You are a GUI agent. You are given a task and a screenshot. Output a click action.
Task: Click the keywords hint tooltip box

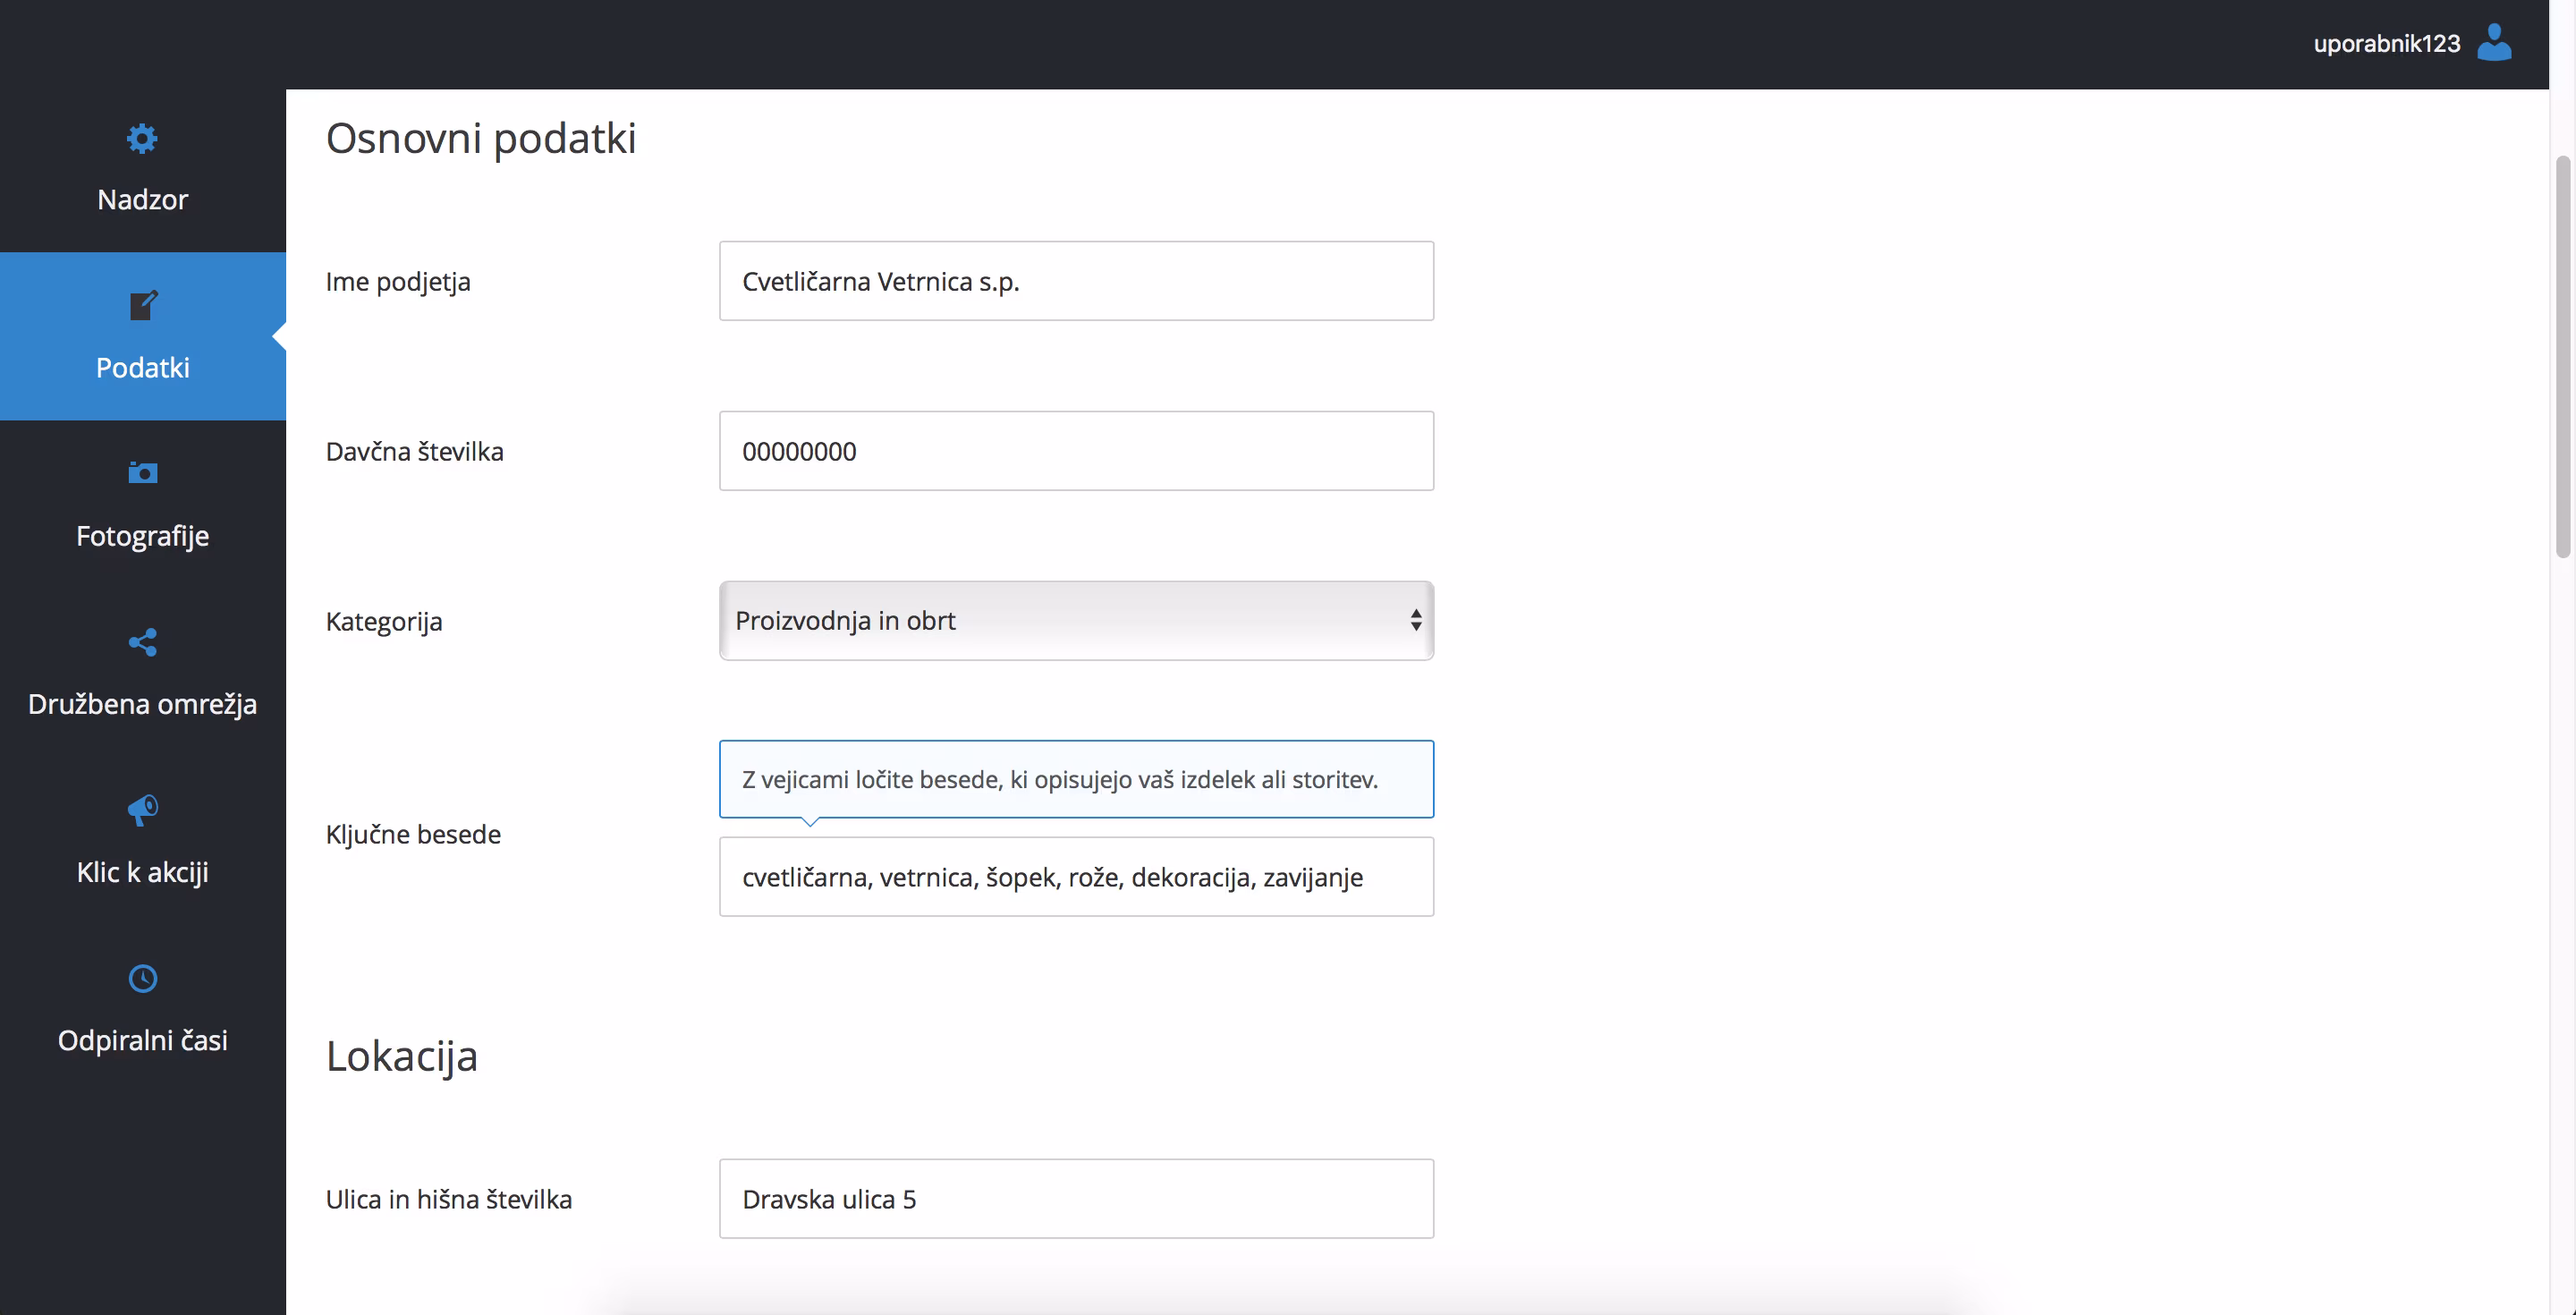pos(1075,779)
